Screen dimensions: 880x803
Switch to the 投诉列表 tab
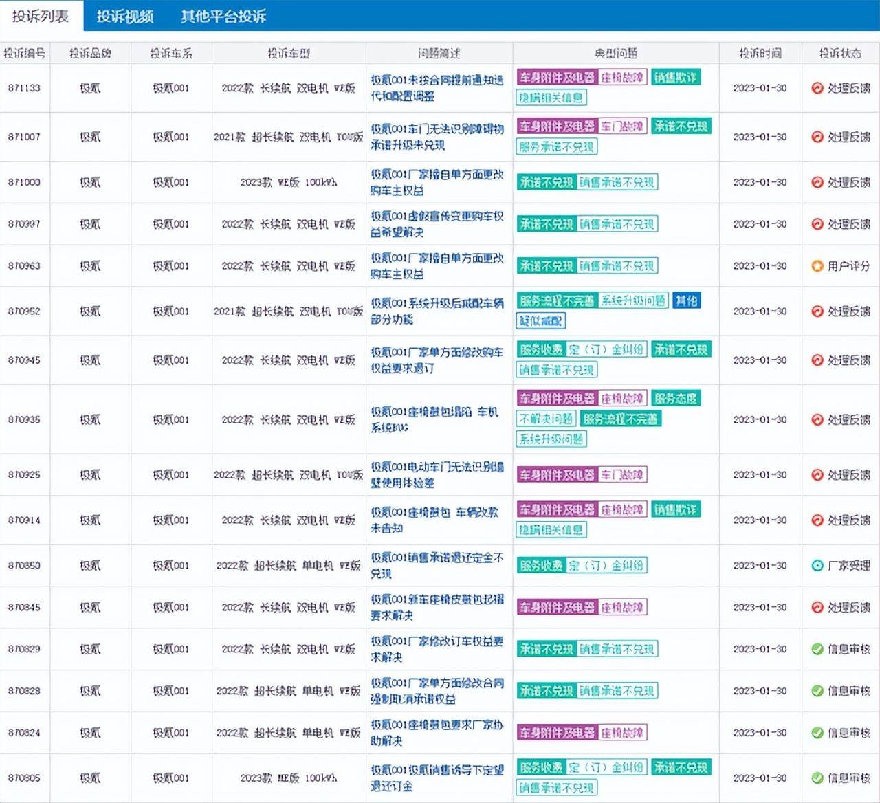pyautogui.click(x=41, y=16)
